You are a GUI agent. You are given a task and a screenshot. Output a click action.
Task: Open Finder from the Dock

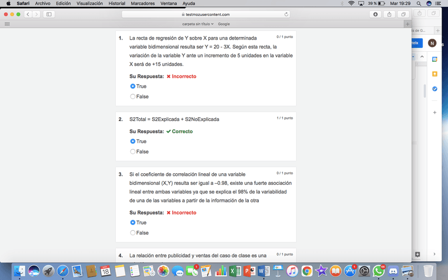click(20, 271)
